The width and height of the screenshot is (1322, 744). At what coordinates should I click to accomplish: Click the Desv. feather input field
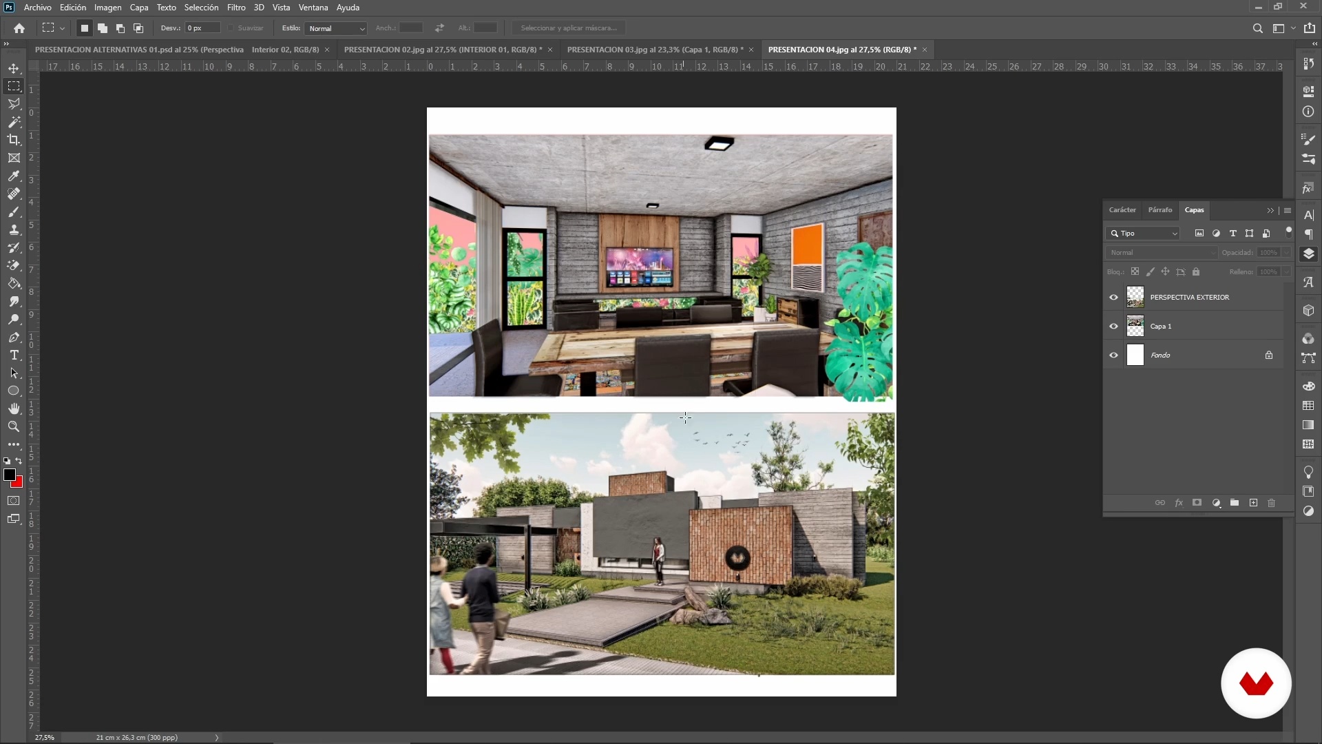(x=202, y=28)
